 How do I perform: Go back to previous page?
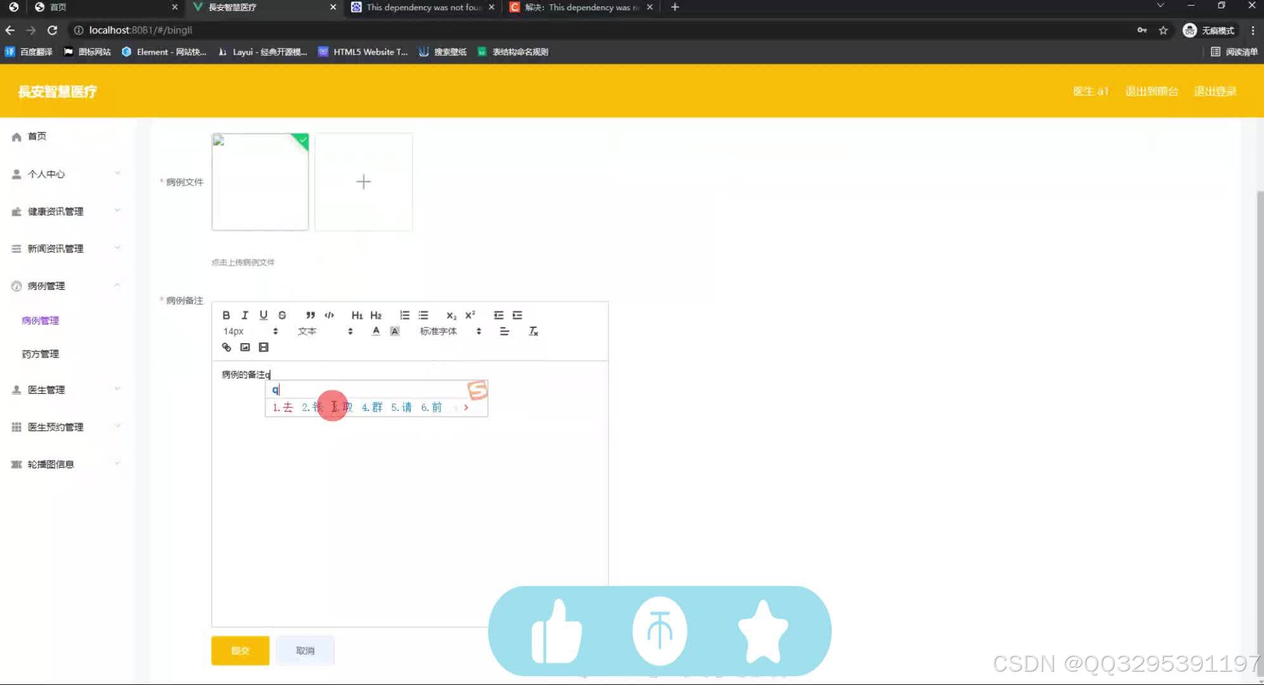click(x=10, y=30)
